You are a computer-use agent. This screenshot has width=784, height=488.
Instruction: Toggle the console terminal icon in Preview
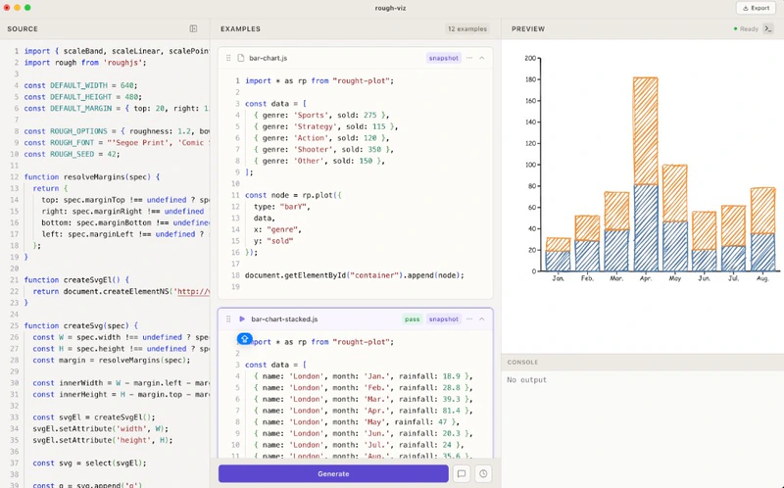[768, 29]
